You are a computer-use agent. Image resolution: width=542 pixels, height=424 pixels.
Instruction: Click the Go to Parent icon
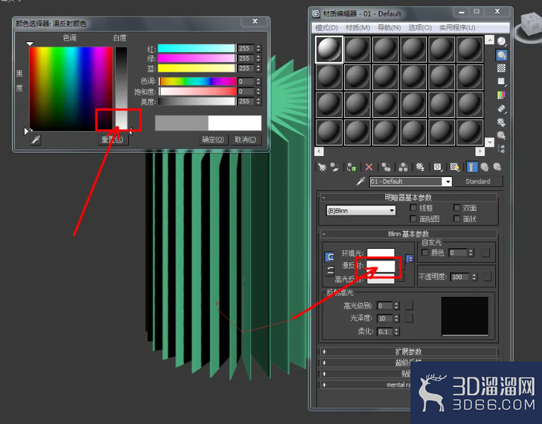pyautogui.click(x=485, y=167)
